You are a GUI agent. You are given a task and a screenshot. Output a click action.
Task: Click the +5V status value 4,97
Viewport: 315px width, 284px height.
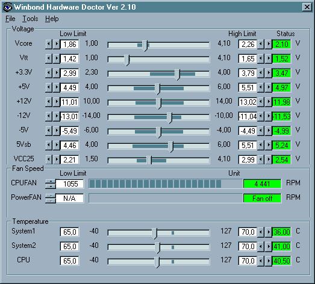(282, 88)
